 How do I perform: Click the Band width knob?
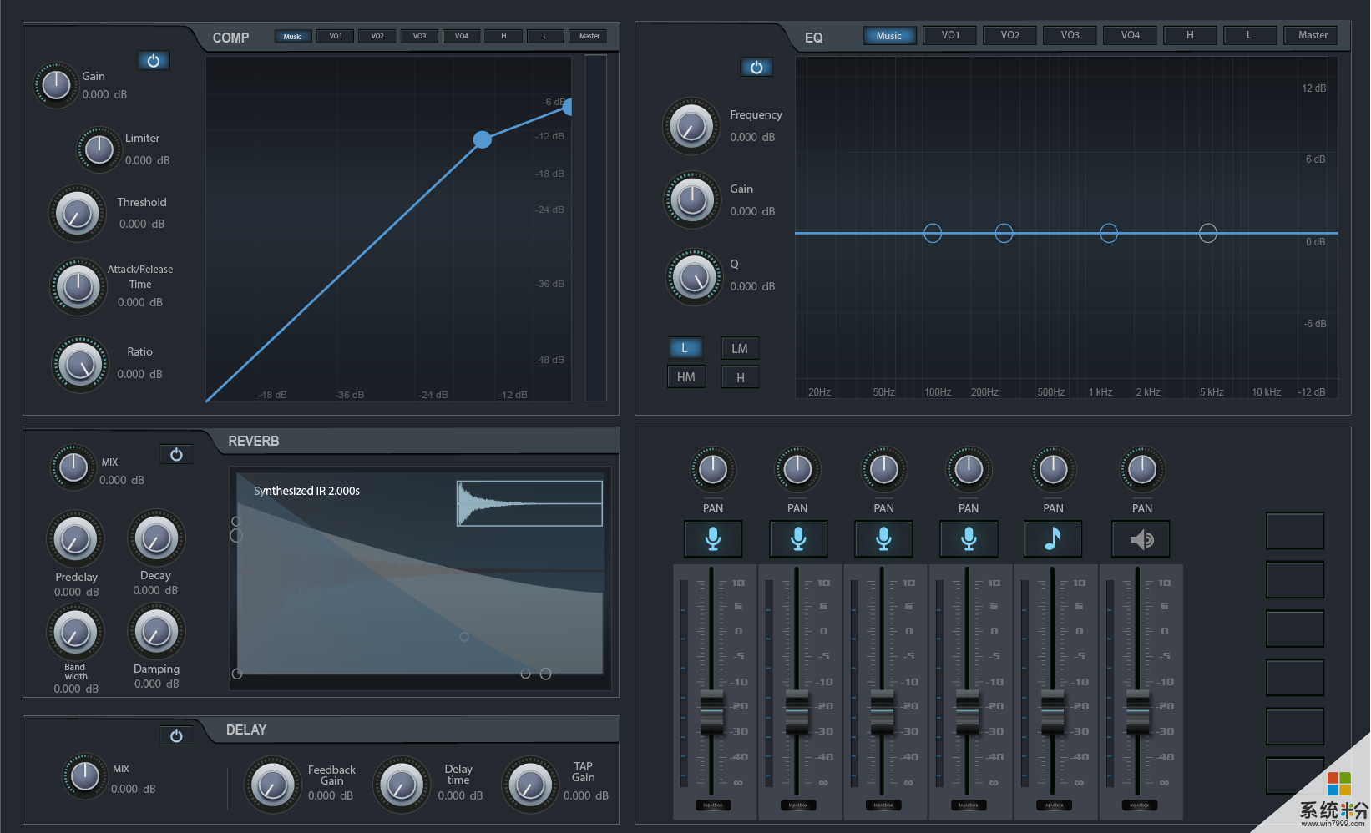[75, 633]
